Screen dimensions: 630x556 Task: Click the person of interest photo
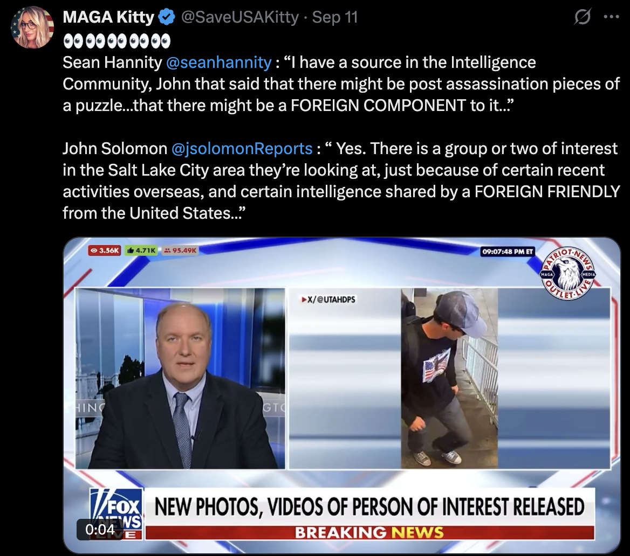click(x=449, y=378)
